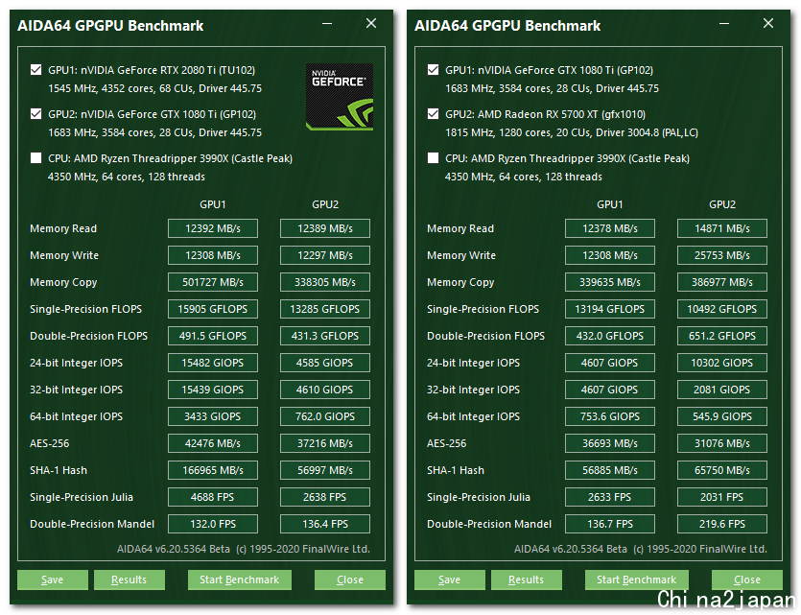
Task: Uncheck GPU2 Radeon RX 5700 XT checkbox
Action: [433, 113]
